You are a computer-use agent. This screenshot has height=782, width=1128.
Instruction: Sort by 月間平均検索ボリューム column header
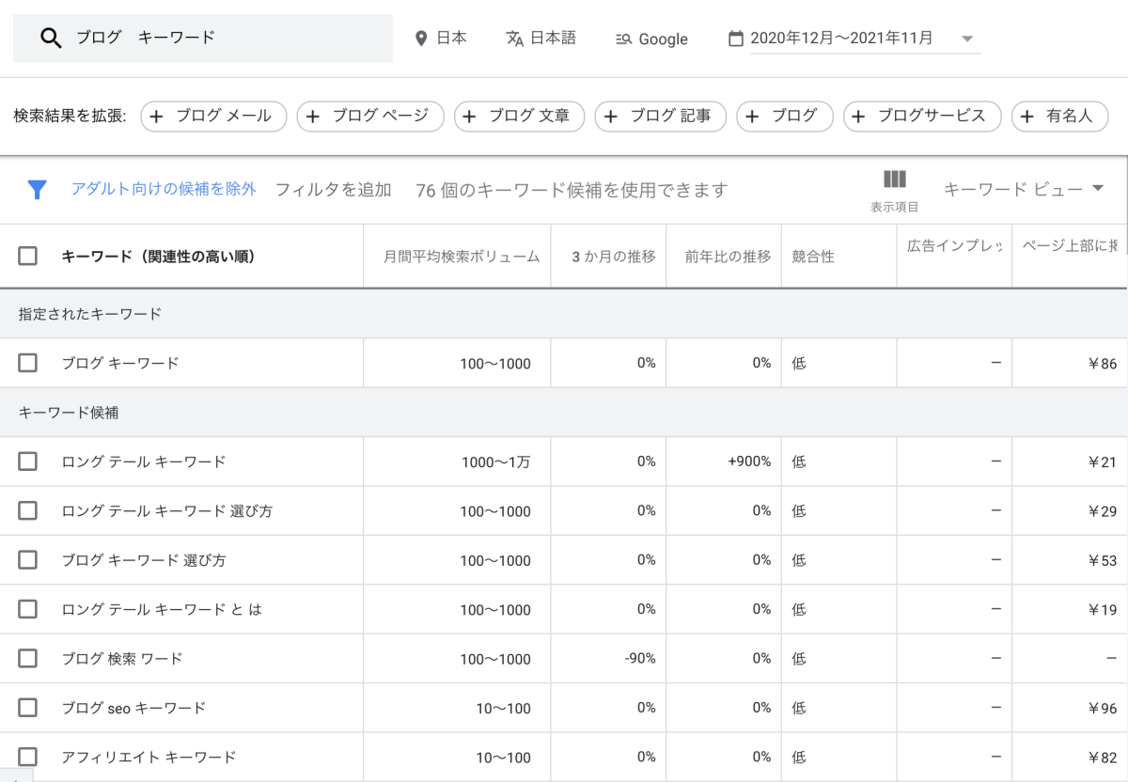tap(462, 257)
